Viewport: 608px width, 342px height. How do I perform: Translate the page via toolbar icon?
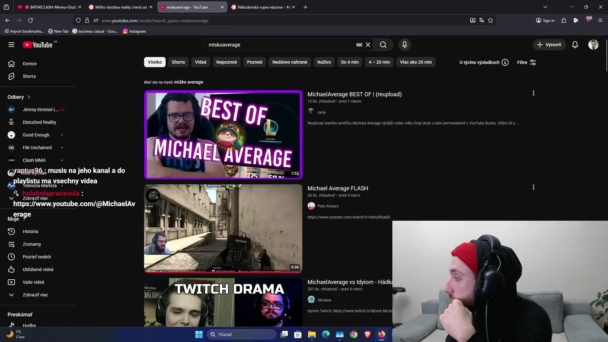pos(482,20)
